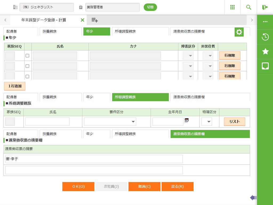Click the OK(O) button
This screenshot has height=205, width=273.
78,187
